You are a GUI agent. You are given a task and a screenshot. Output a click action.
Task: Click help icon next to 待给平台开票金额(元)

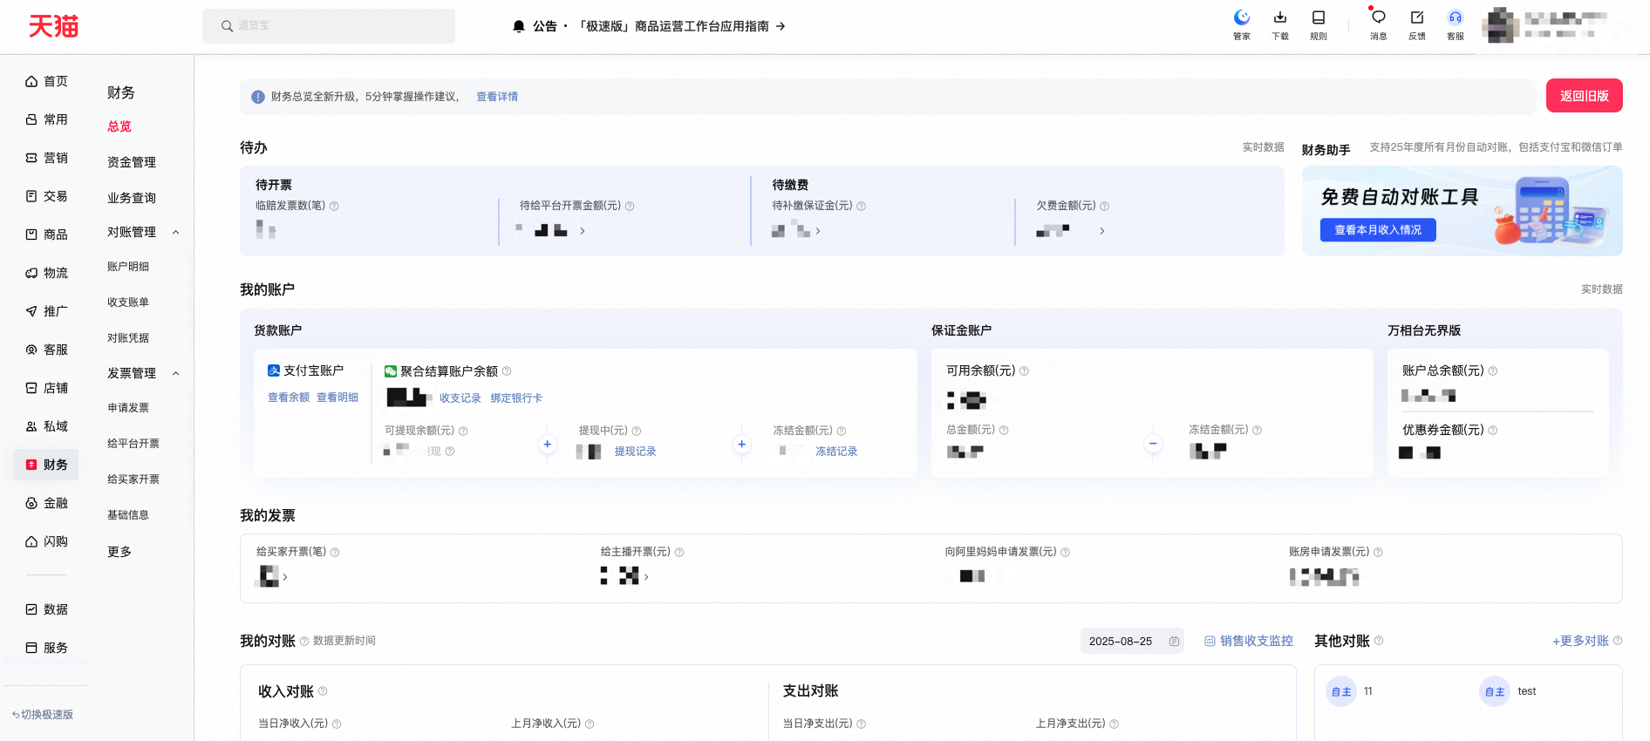pyautogui.click(x=630, y=207)
